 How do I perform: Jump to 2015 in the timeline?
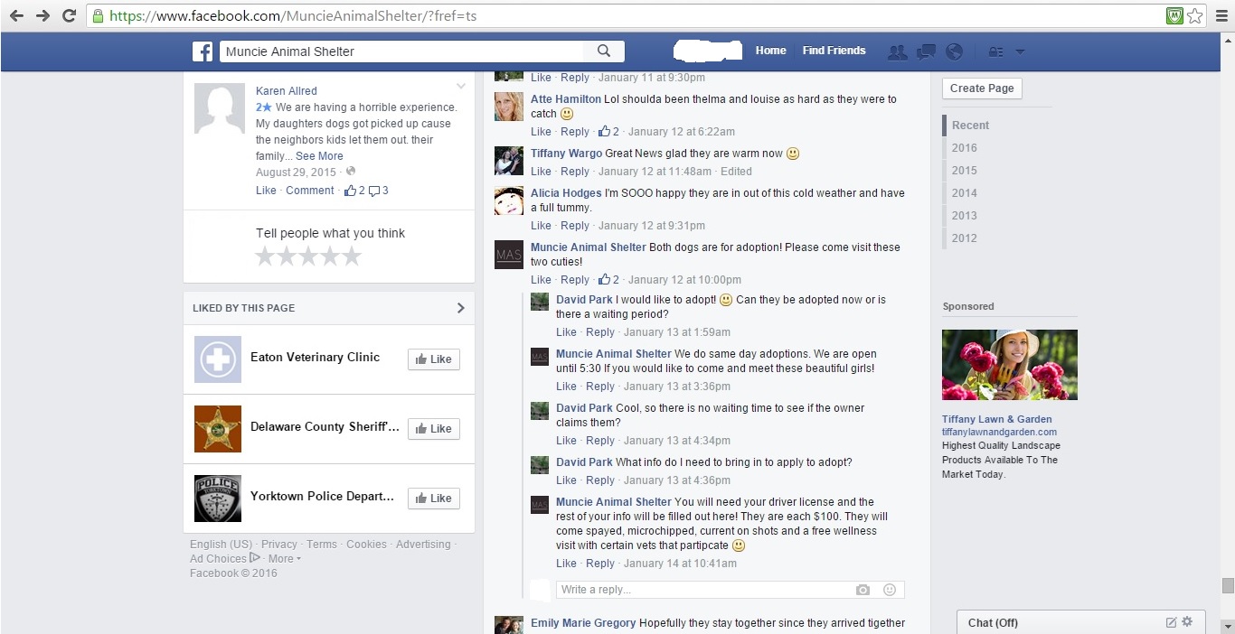click(964, 171)
